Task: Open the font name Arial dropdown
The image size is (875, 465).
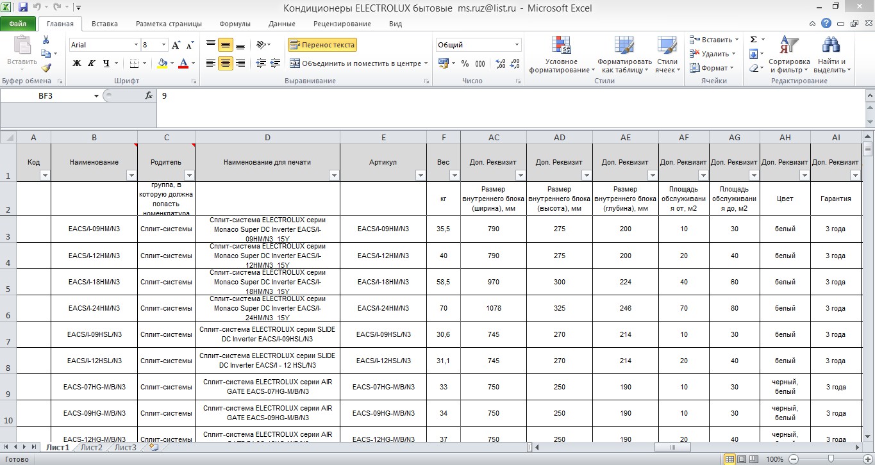Action: pos(136,45)
